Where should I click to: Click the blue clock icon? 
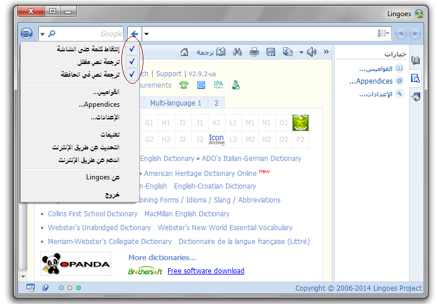click(201, 85)
